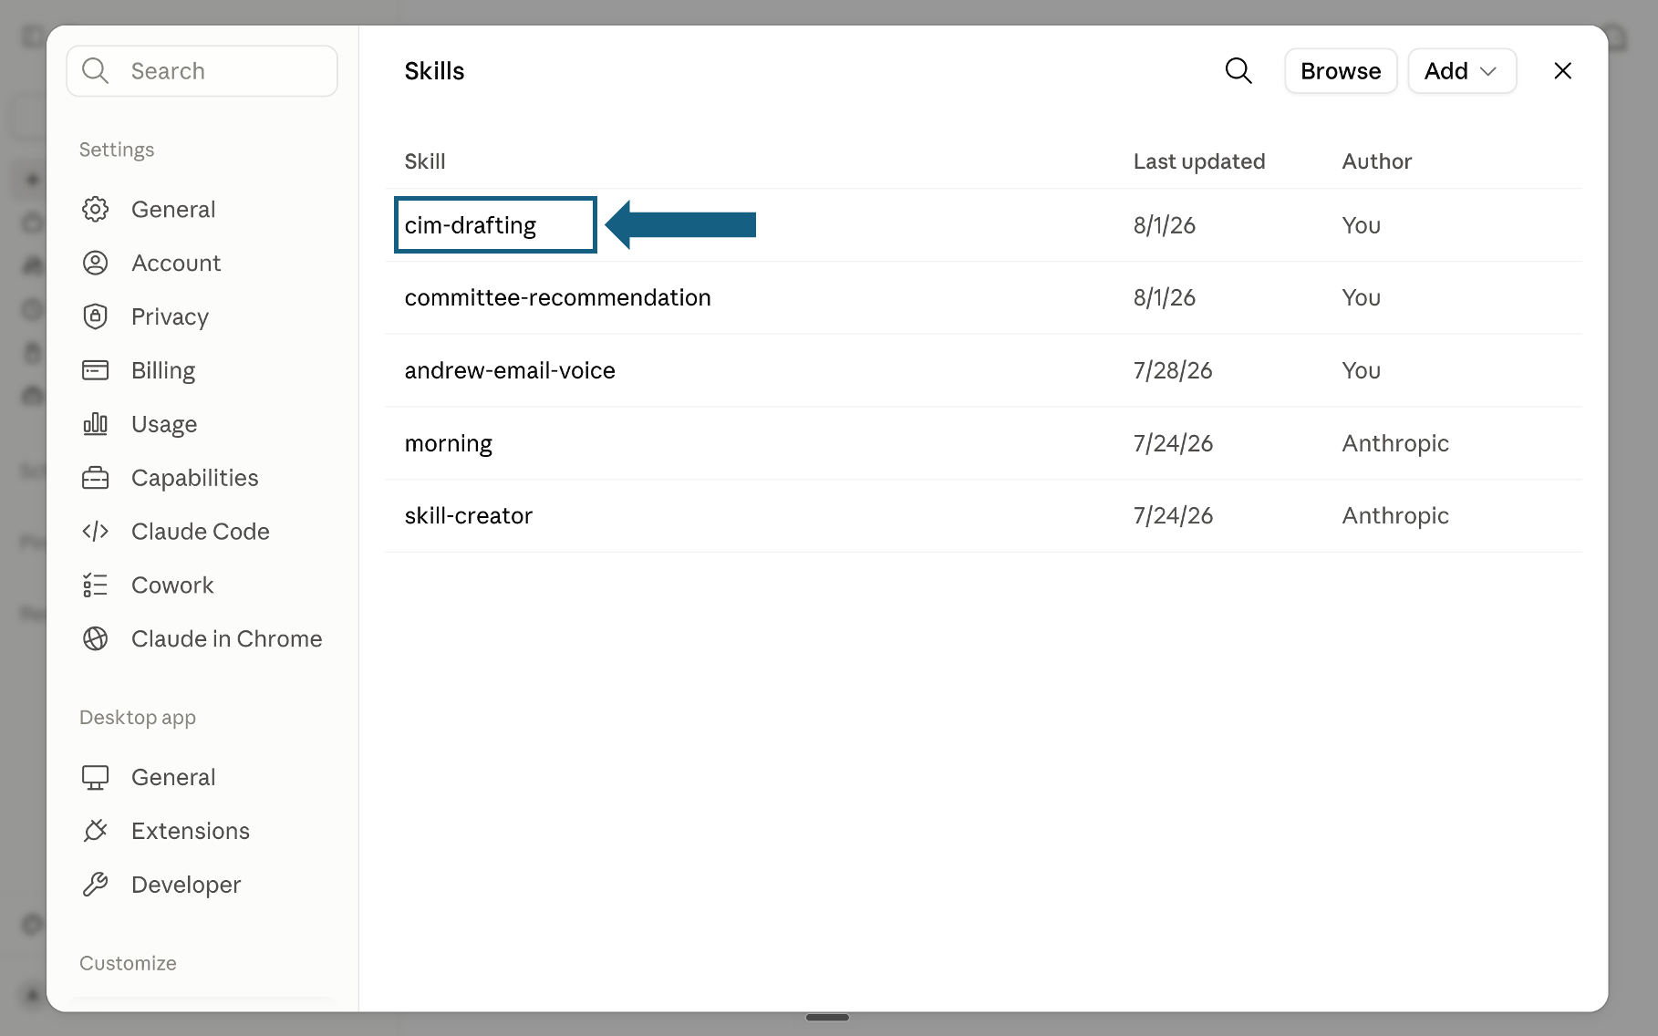Click Anthropic author in skill-creator row

1395,515
